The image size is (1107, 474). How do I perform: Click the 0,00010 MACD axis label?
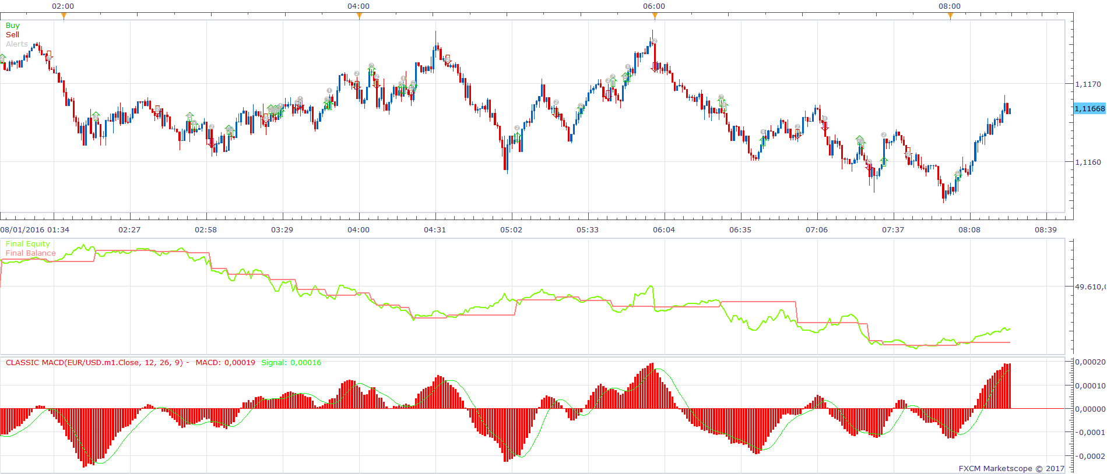tap(1090, 385)
